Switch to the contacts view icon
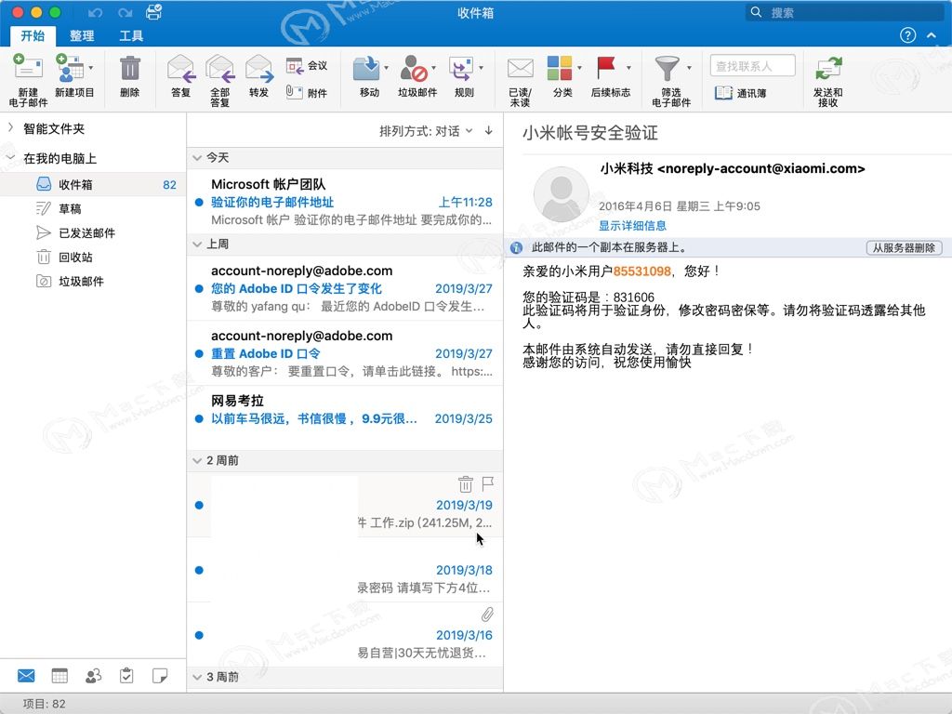 [x=93, y=676]
